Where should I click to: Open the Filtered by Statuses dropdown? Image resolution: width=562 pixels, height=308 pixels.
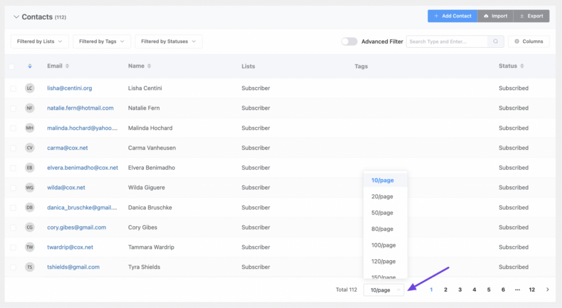[x=168, y=42]
